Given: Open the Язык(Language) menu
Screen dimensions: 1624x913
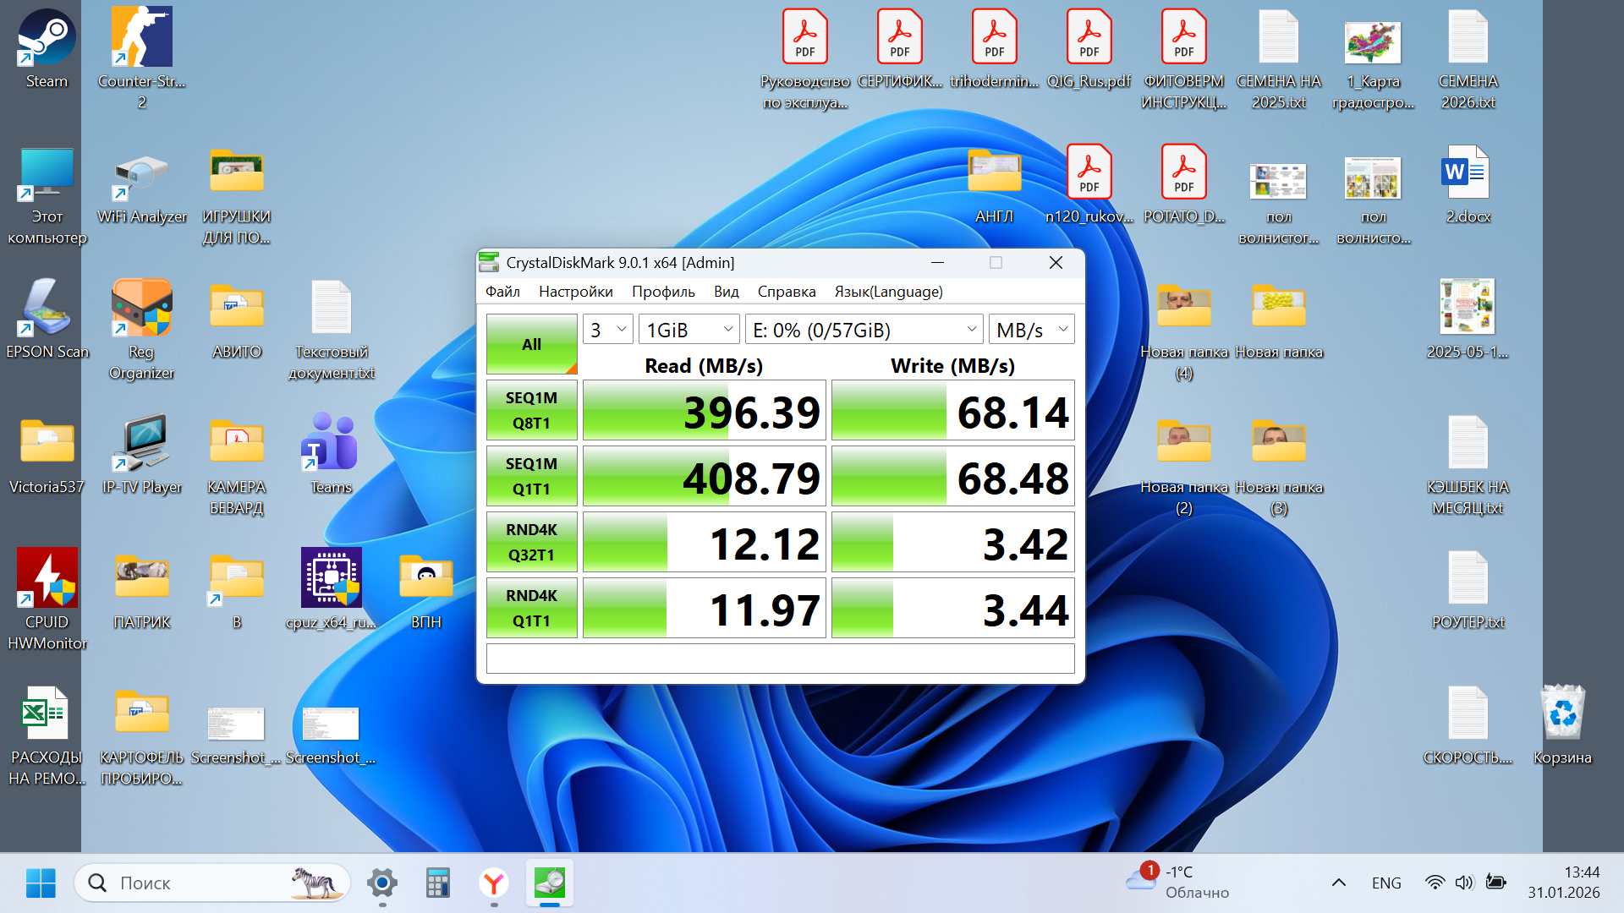Looking at the screenshot, I should (x=888, y=292).
